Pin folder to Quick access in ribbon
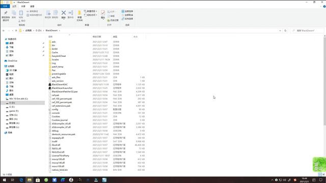The image size is (326, 183). coord(6,16)
